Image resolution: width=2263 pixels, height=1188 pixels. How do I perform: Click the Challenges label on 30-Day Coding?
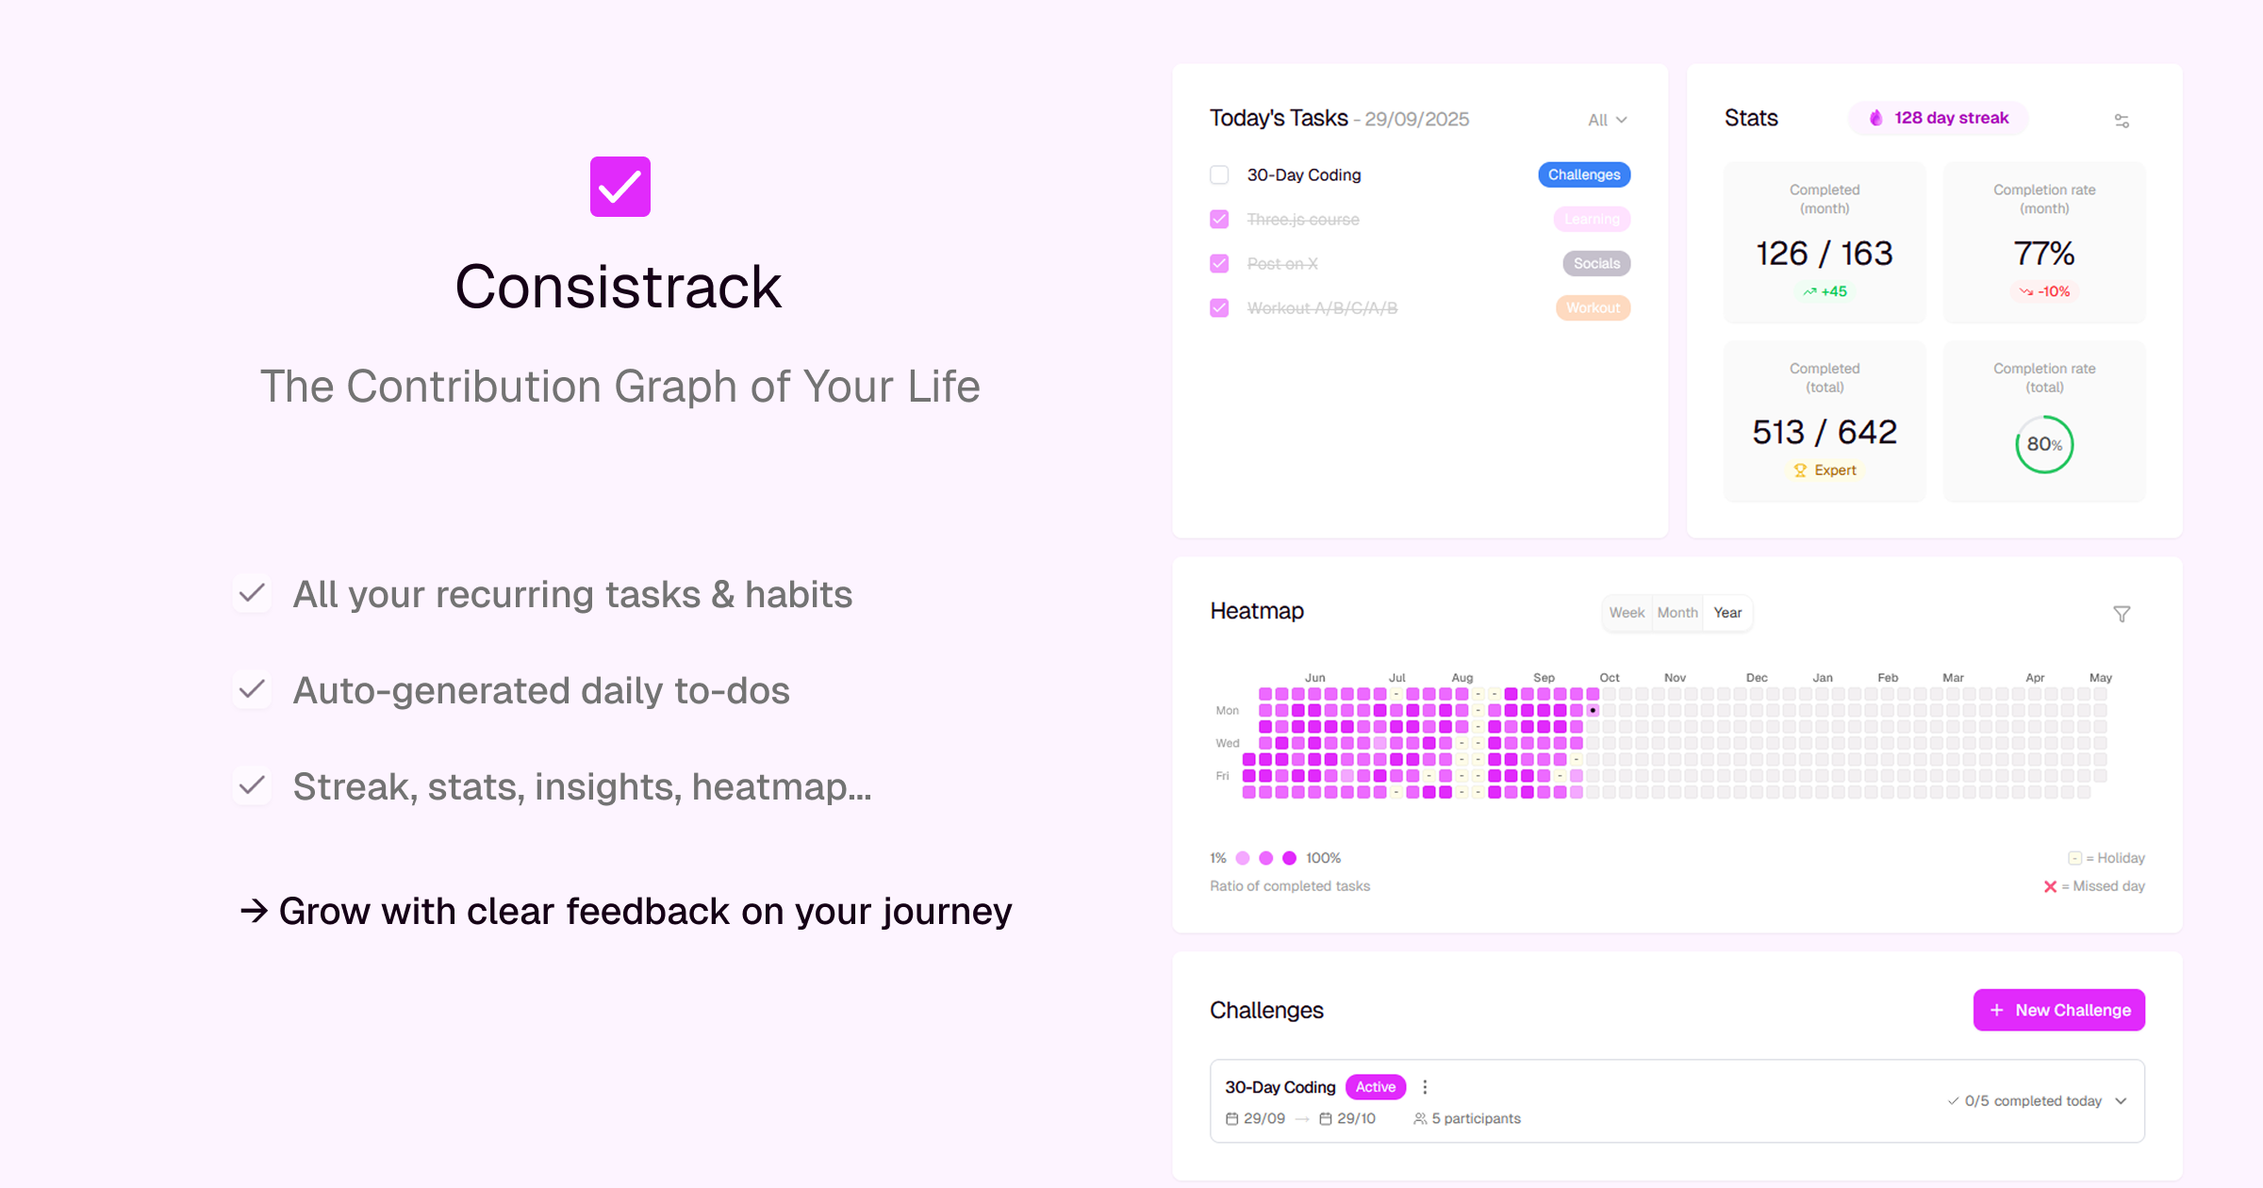1584,174
